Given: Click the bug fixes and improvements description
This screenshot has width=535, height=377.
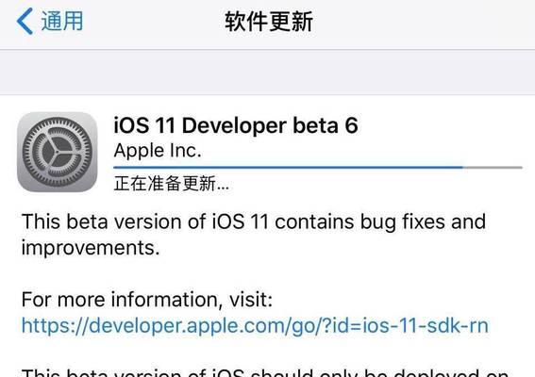Looking at the screenshot, I should [x=254, y=235].
